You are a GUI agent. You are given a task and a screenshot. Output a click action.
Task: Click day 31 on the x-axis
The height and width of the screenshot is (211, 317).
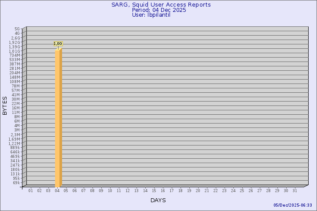295,191
